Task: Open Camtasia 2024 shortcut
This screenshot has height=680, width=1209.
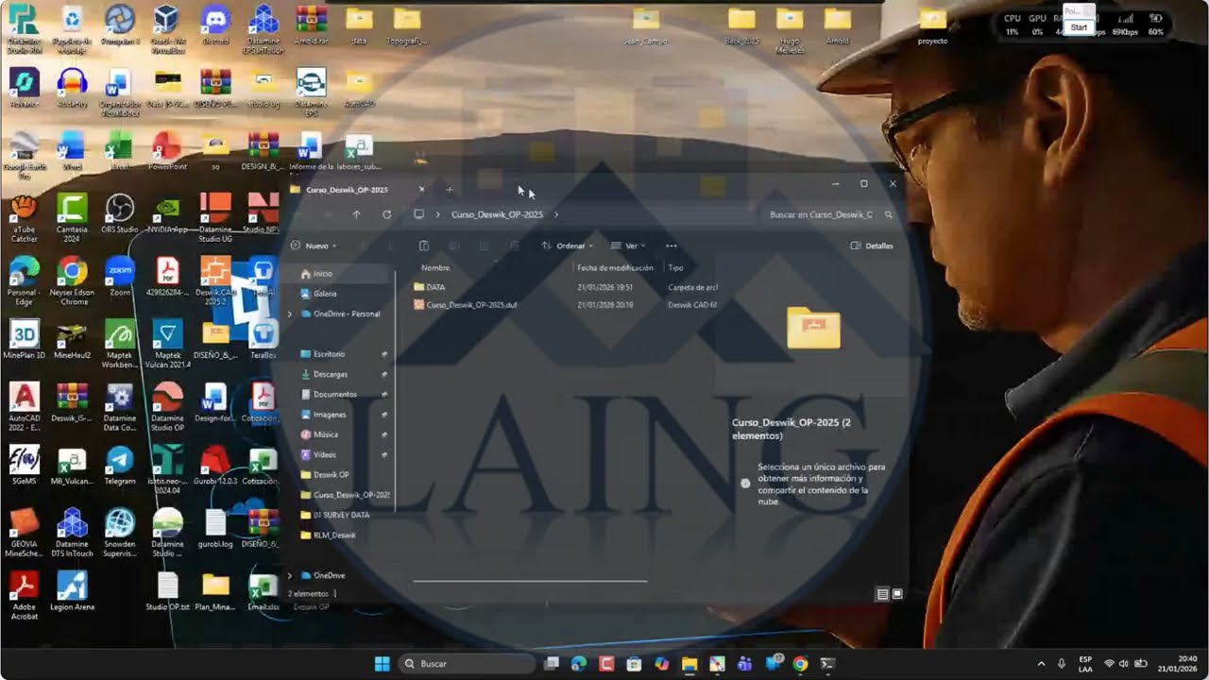Action: pos(72,218)
